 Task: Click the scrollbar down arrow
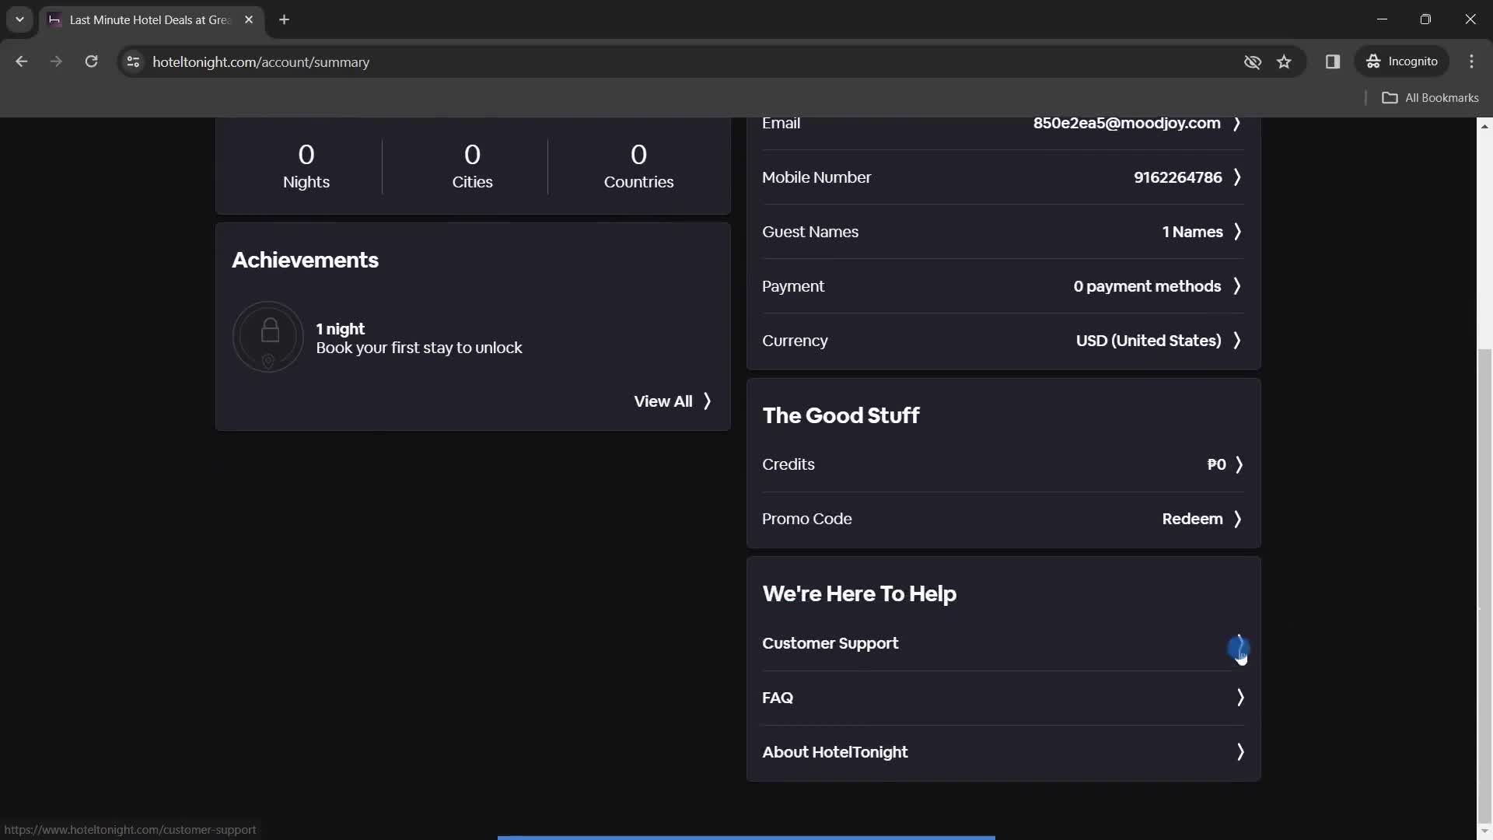coord(1484,831)
